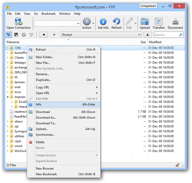Open the File menu
The image size is (192, 183).
[x=9, y=14]
